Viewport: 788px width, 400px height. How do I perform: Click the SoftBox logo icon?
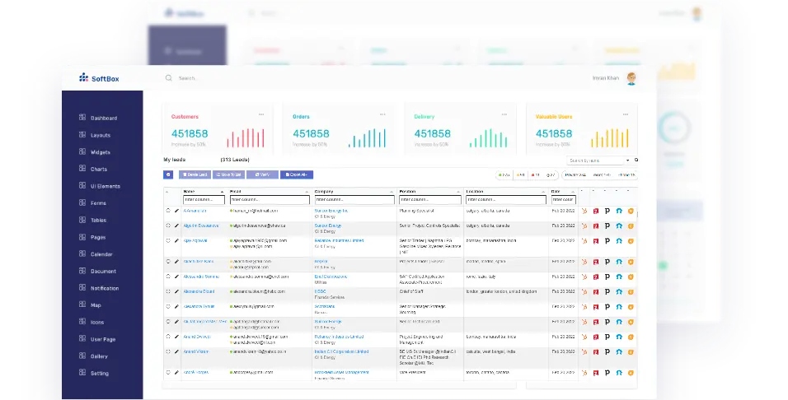[83, 77]
